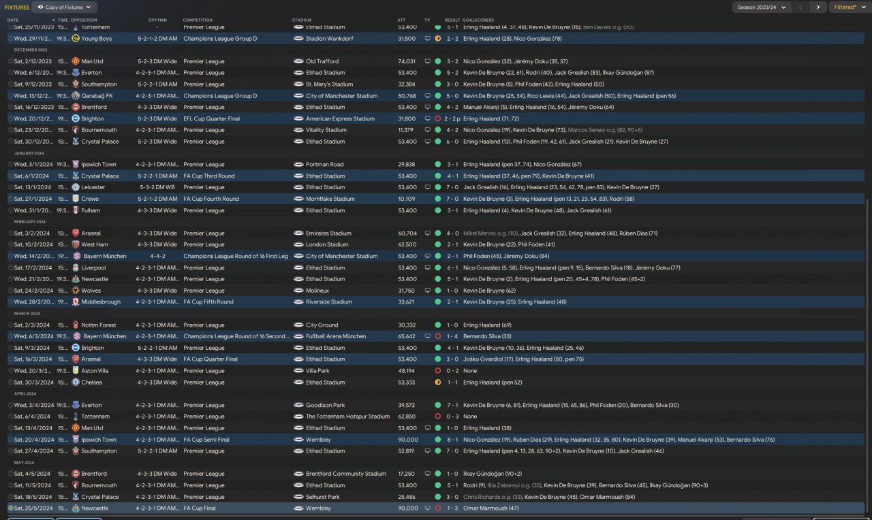The width and height of the screenshot is (872, 520).
Task: Click the 65,642 attendance value
Action: (407, 336)
